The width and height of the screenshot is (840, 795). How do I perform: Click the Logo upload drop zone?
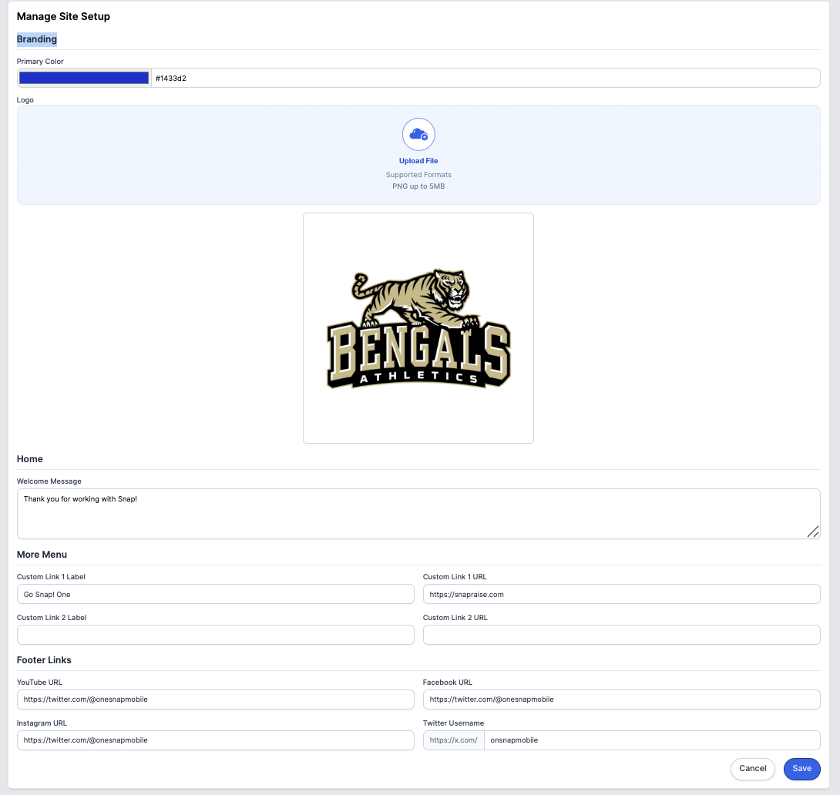point(418,154)
